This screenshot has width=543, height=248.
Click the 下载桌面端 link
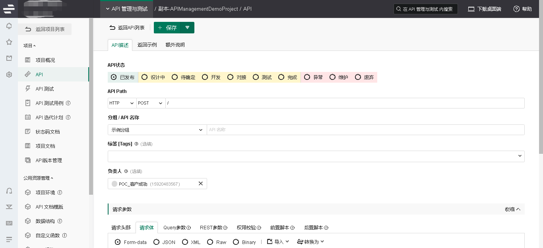[x=484, y=9]
